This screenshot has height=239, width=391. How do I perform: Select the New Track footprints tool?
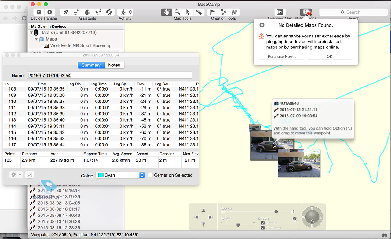coord(234,12)
